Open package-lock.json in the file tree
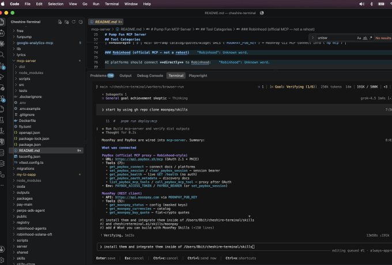The image size is (392, 265). (34, 139)
